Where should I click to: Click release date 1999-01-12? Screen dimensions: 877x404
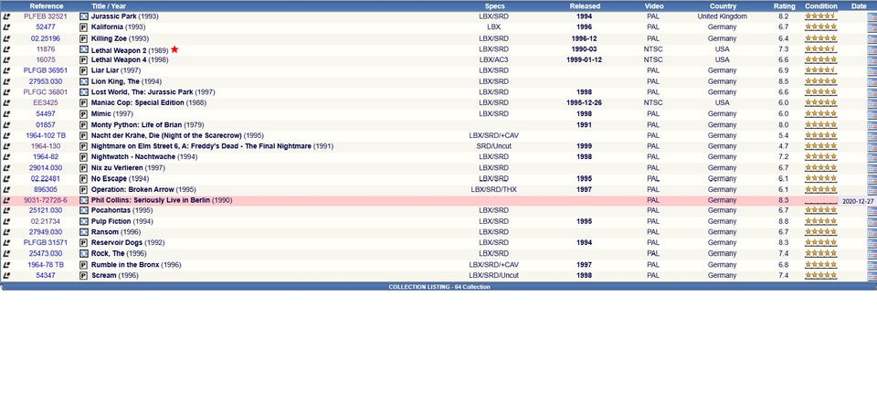click(x=585, y=60)
